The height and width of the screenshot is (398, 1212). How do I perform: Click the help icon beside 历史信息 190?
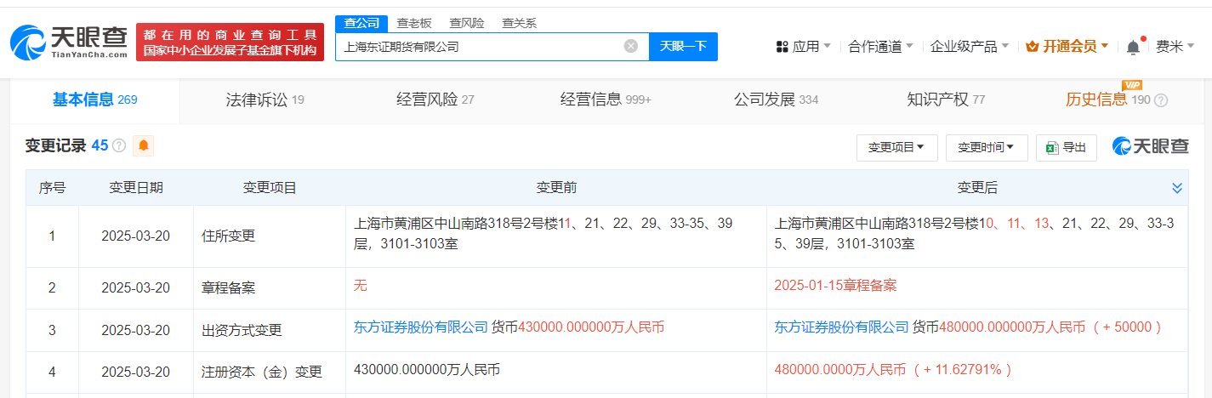click(1161, 100)
